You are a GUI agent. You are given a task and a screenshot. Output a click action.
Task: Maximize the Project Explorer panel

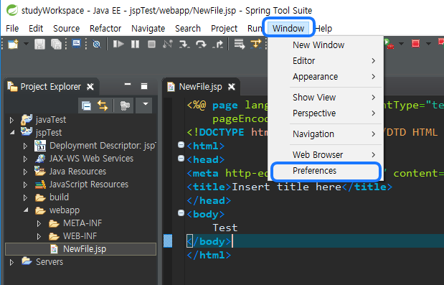tap(144, 86)
